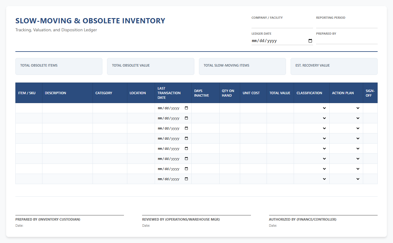Open Action Plan dropdown in first row
This screenshot has height=243, width=393.
pos(346,108)
